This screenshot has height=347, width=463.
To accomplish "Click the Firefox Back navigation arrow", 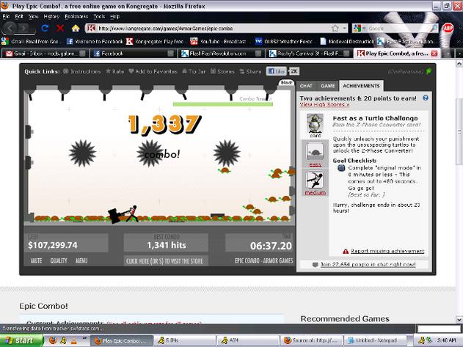I will (10, 29).
